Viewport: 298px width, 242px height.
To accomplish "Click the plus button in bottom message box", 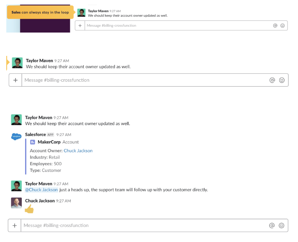I will (x=15, y=225).
